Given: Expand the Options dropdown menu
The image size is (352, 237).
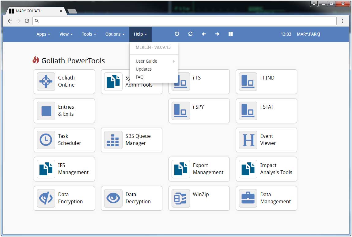Looking at the screenshot, I should (x=115, y=34).
